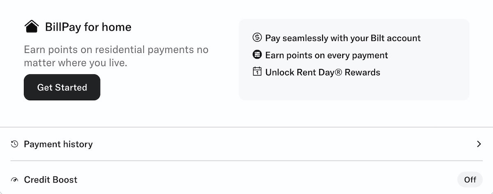
Task: Click the clock icon beside Payment history
Action: coord(14,144)
